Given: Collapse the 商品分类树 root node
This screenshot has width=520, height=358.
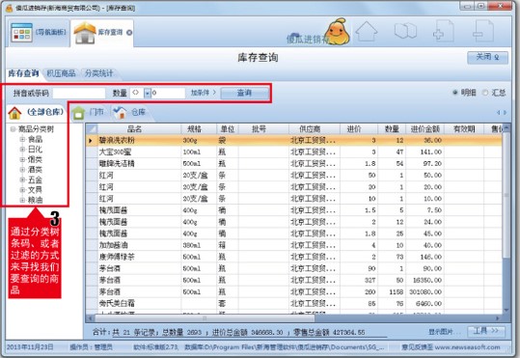Looking at the screenshot, I should pyautogui.click(x=13, y=129).
